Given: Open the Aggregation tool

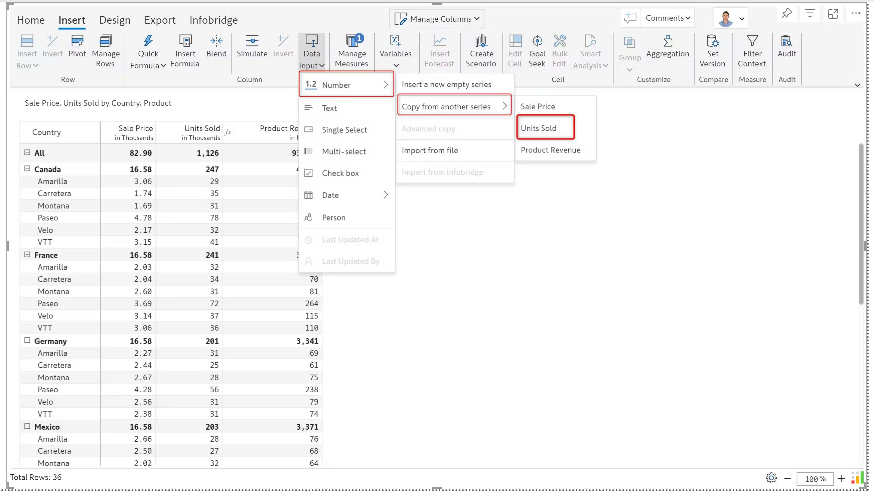Looking at the screenshot, I should 668,42.
